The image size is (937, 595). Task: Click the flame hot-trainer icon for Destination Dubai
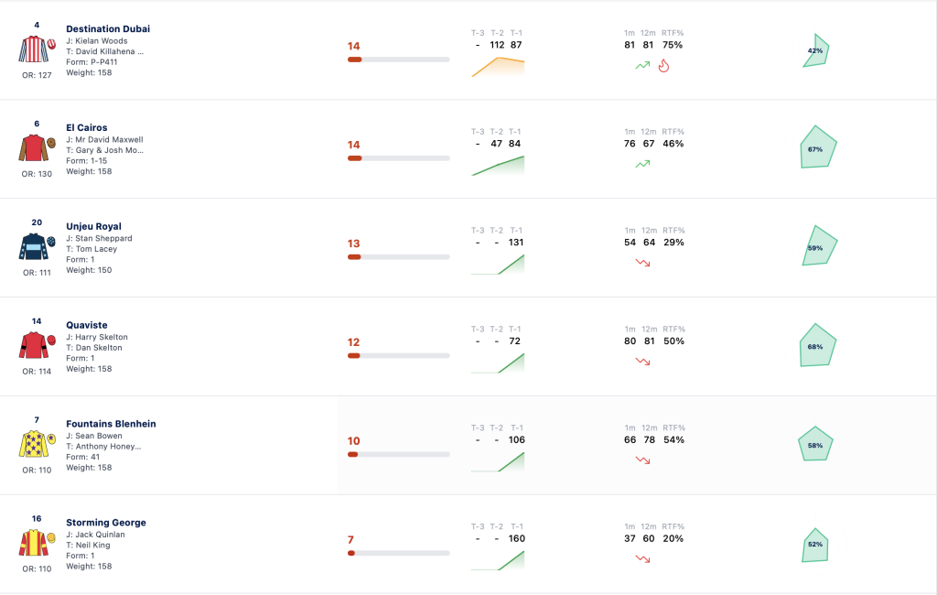point(663,66)
